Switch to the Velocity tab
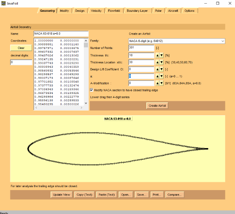 [x=96, y=11]
